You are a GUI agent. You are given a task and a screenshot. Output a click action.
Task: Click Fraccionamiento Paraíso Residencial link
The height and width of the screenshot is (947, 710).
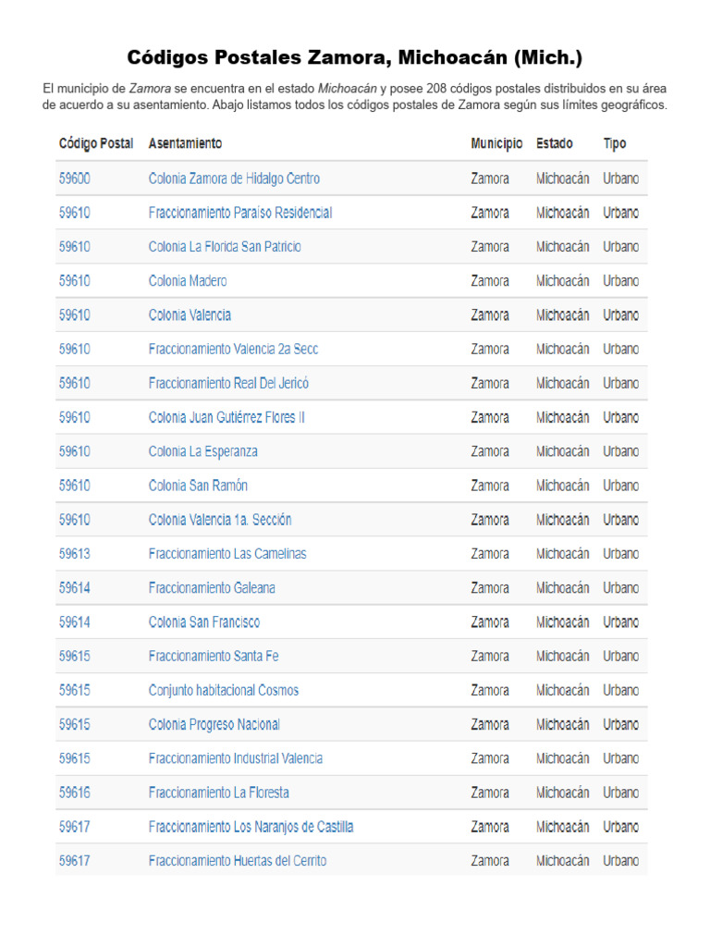(x=240, y=213)
